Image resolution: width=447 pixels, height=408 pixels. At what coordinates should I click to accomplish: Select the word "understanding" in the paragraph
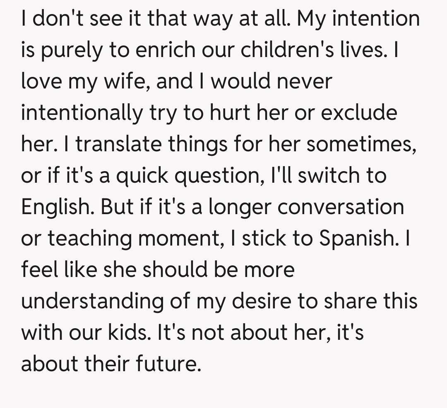pos(91,301)
